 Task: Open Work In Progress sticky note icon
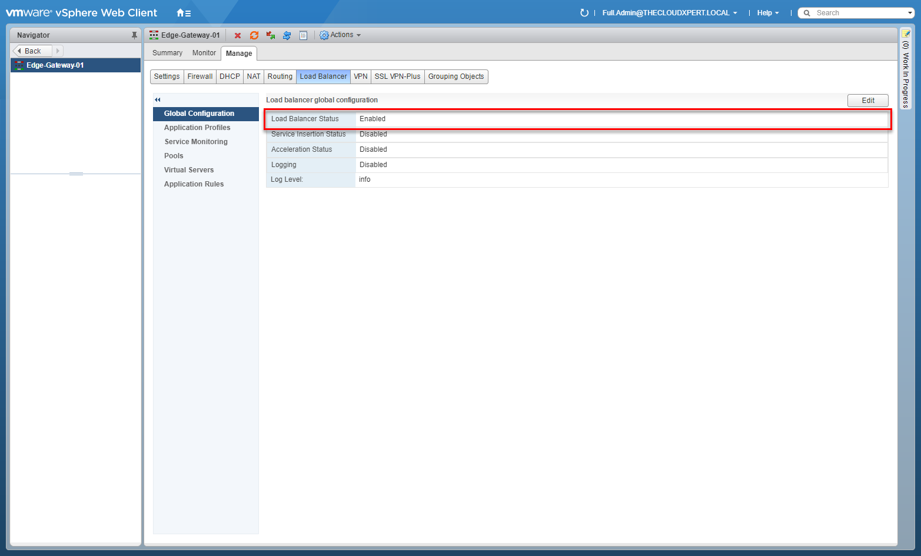906,34
